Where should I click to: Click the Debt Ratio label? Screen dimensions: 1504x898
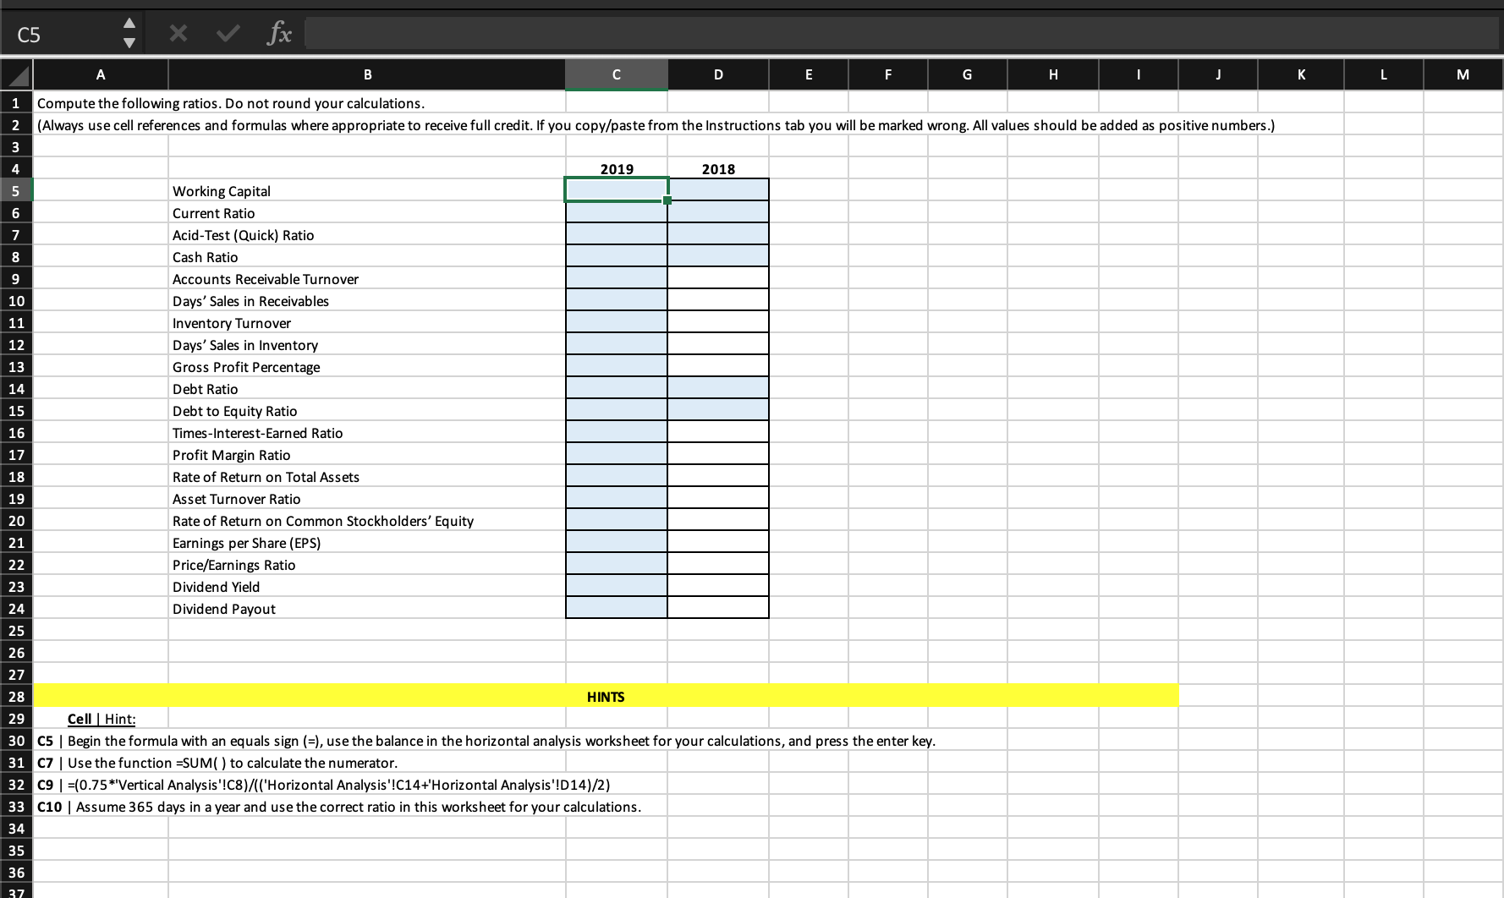tap(206, 389)
